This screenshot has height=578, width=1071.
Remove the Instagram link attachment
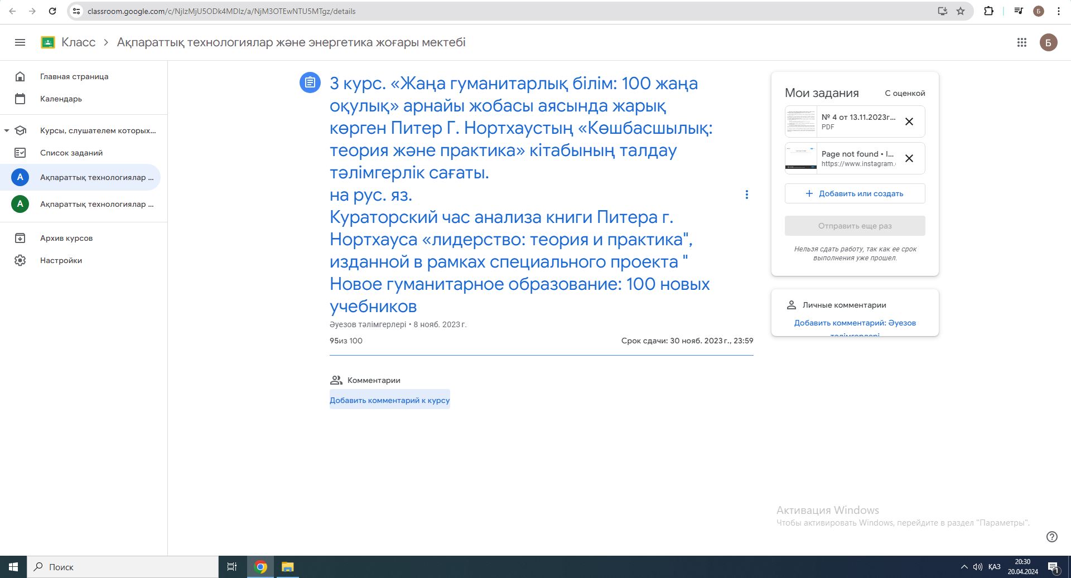click(909, 159)
